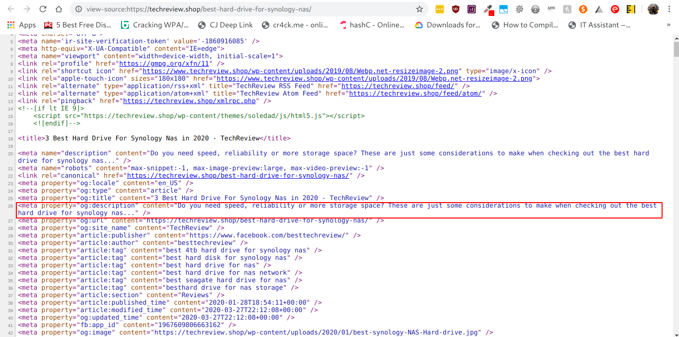
Task: Open the blue window extension icon
Action: pos(504,9)
